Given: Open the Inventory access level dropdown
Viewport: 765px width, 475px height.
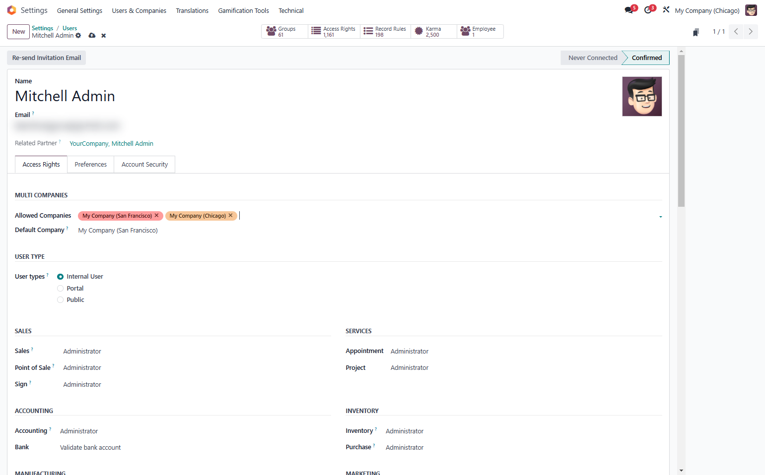Looking at the screenshot, I should tap(524, 431).
